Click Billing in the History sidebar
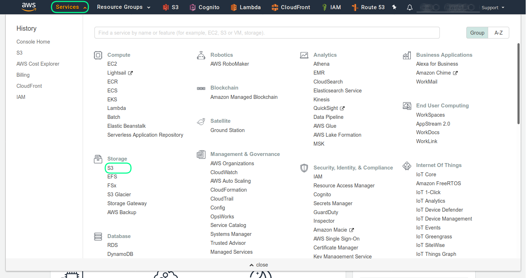Screen dimensions: 530x278 coord(23,75)
